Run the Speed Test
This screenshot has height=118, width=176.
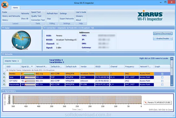(x=36, y=12)
